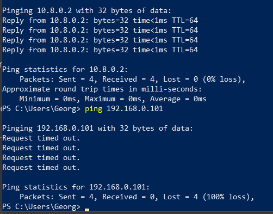The image size is (273, 214).
Task: Click the Ping statistics for 192.168.0.101 line
Action: (76, 187)
